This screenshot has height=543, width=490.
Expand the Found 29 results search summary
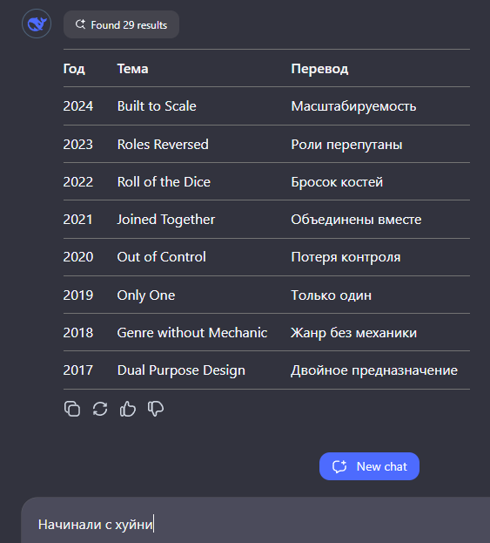[x=121, y=24]
